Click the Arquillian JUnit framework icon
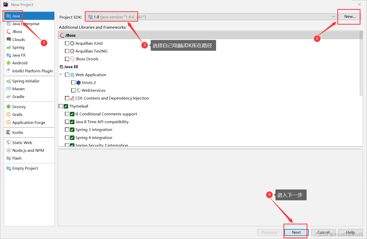367x239 pixels. point(72,43)
